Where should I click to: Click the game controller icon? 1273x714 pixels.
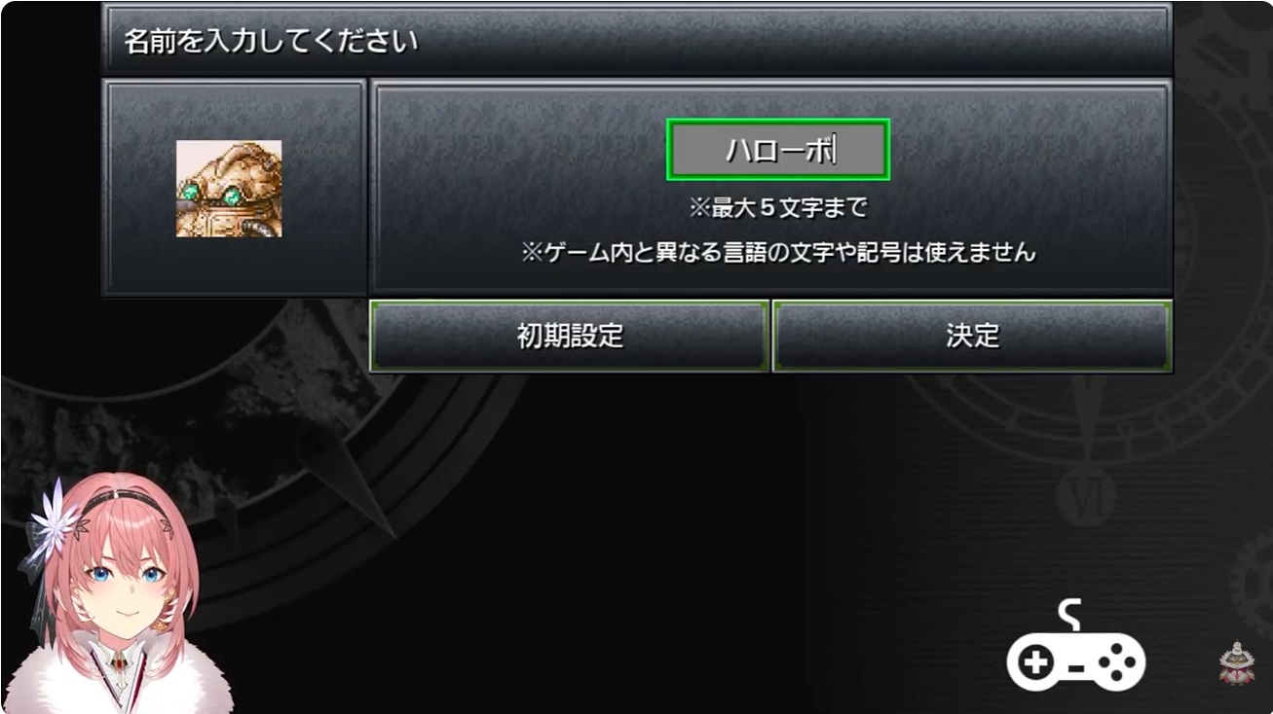pos(1076,647)
